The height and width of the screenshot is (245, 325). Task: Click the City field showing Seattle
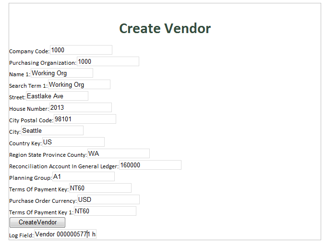click(52, 130)
